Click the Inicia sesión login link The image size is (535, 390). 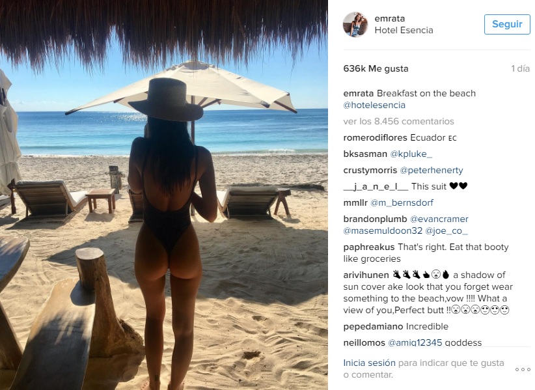(369, 363)
